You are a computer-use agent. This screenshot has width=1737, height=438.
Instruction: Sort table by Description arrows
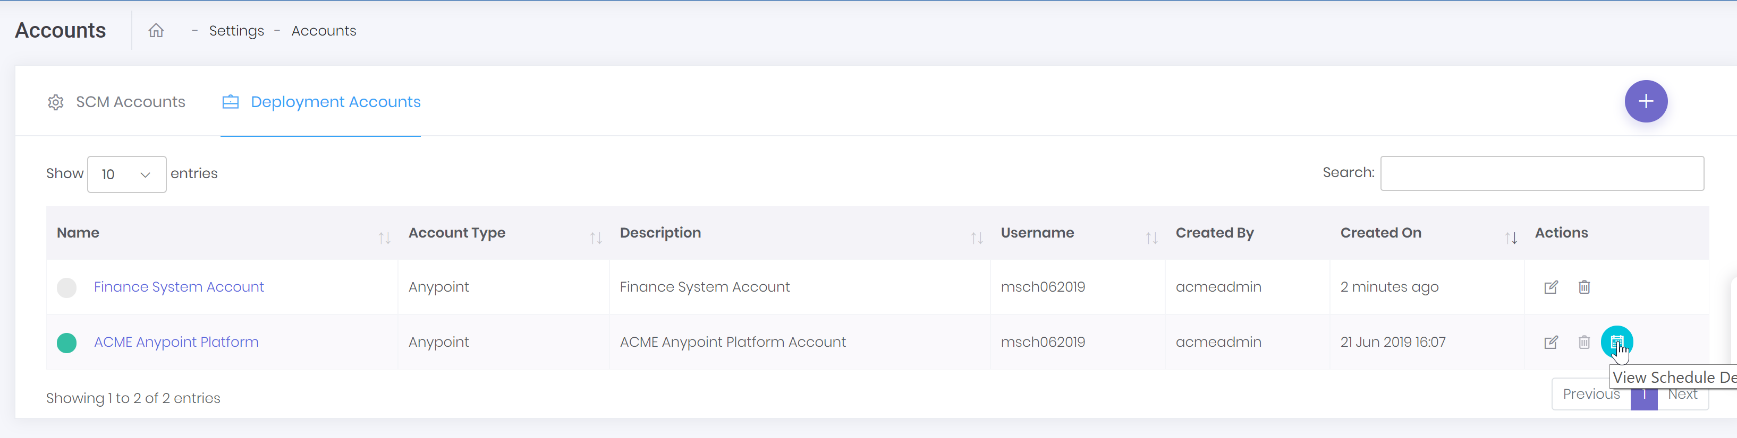click(977, 238)
